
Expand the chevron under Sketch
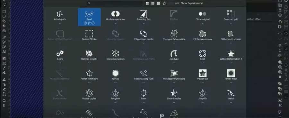231,103
